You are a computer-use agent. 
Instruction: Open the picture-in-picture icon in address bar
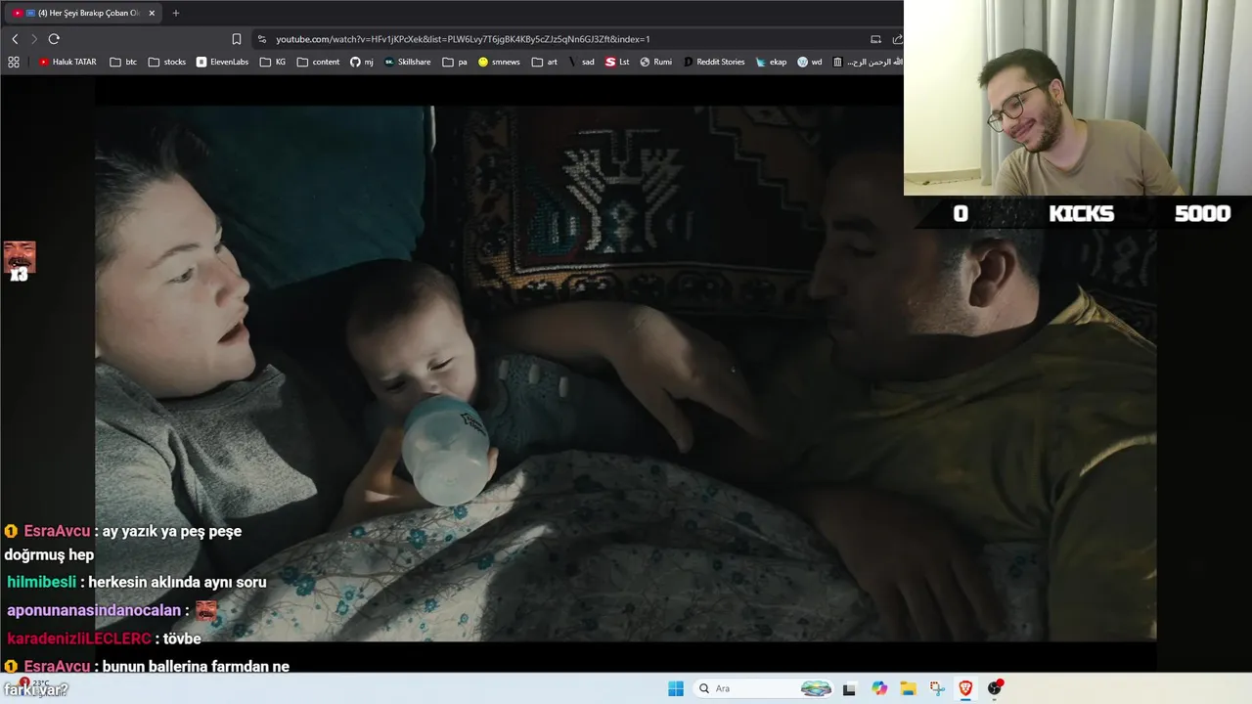tap(875, 39)
